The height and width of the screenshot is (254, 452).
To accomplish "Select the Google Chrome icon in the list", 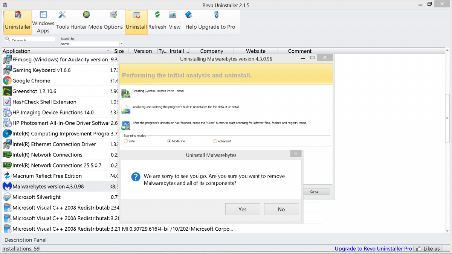I will pos(7,81).
